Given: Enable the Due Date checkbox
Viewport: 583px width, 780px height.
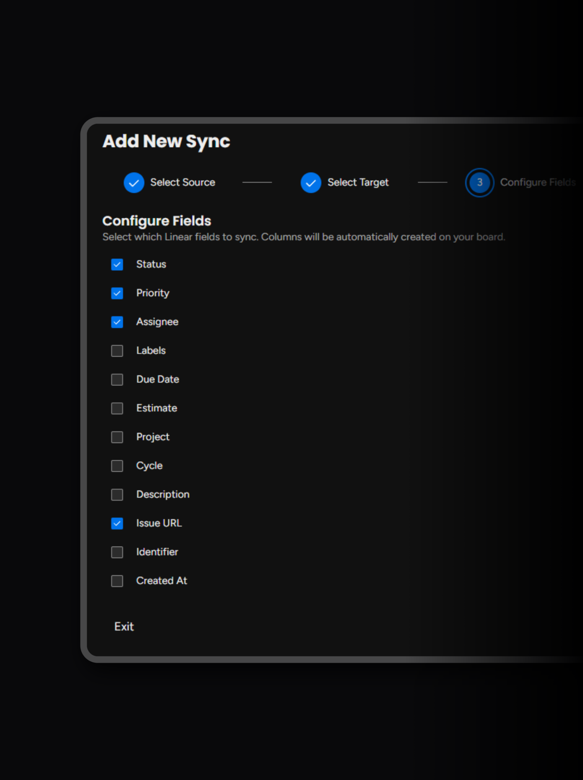Looking at the screenshot, I should point(117,379).
